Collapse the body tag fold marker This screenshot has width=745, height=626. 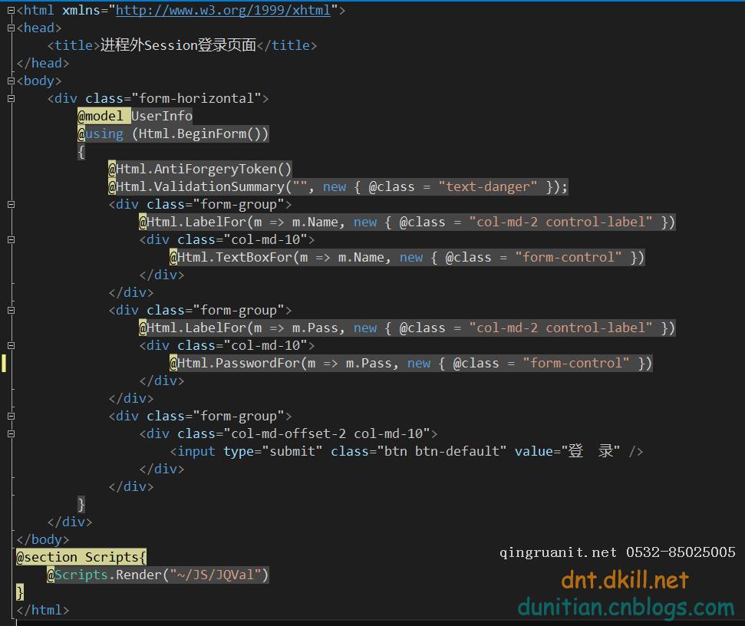[12, 81]
